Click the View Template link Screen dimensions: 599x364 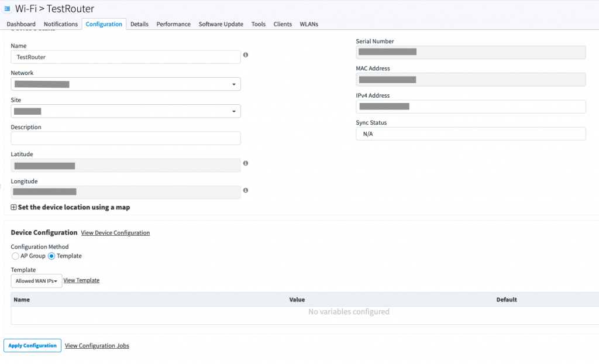pos(81,280)
